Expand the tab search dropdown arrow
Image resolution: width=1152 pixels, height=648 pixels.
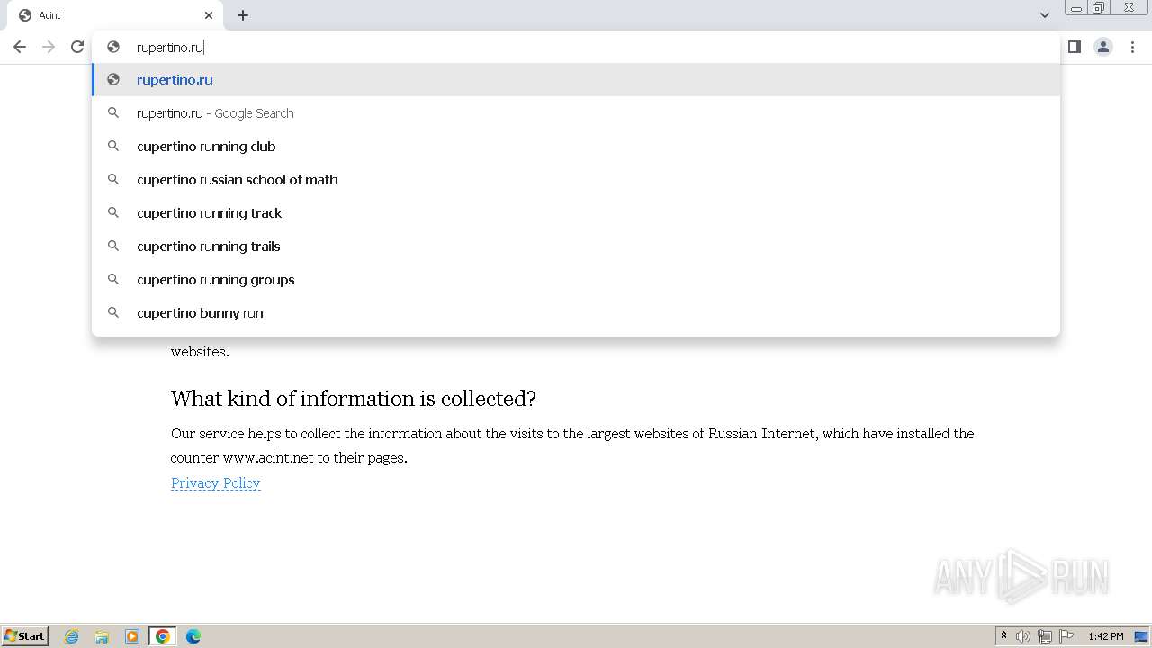(1044, 15)
